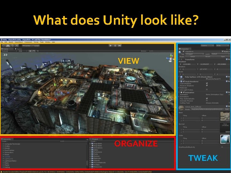The width and height of the screenshot is (231, 173).
Task: Expand the Materials foldout in Mesh Renderer
Action: point(179,88)
